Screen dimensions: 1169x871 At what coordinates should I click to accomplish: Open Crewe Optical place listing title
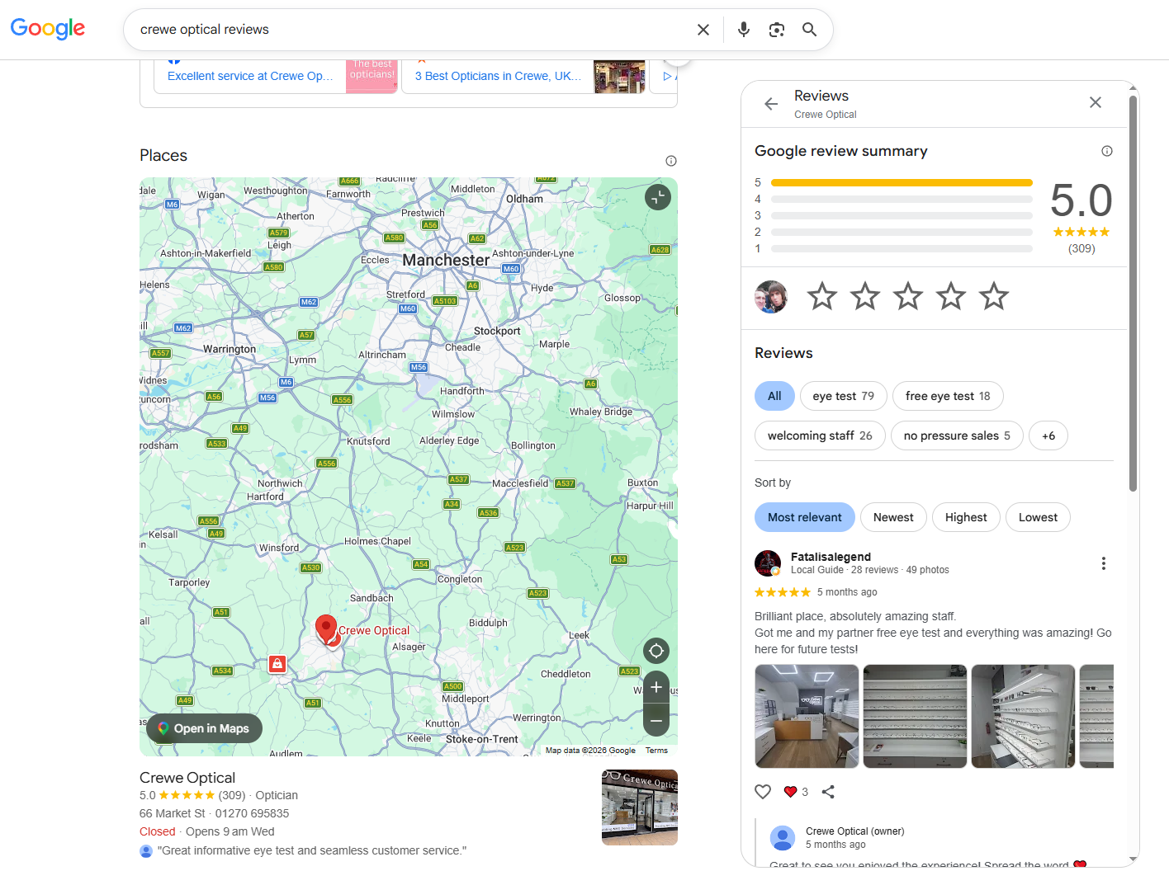[x=187, y=778]
